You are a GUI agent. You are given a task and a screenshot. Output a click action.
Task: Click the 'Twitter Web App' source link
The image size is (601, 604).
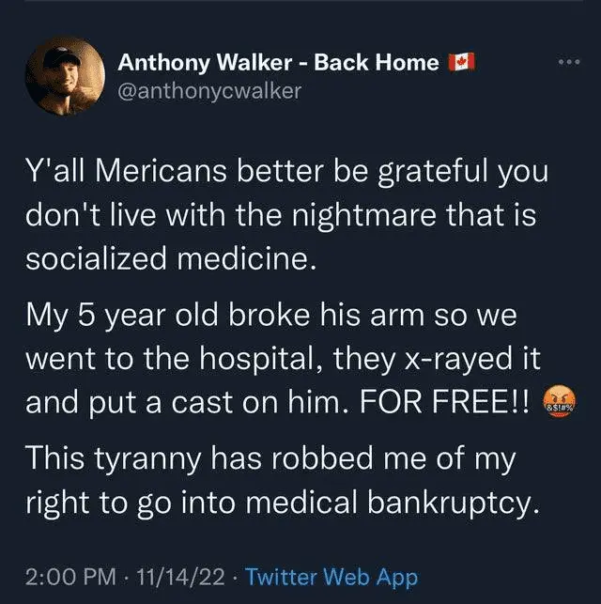coord(331,577)
